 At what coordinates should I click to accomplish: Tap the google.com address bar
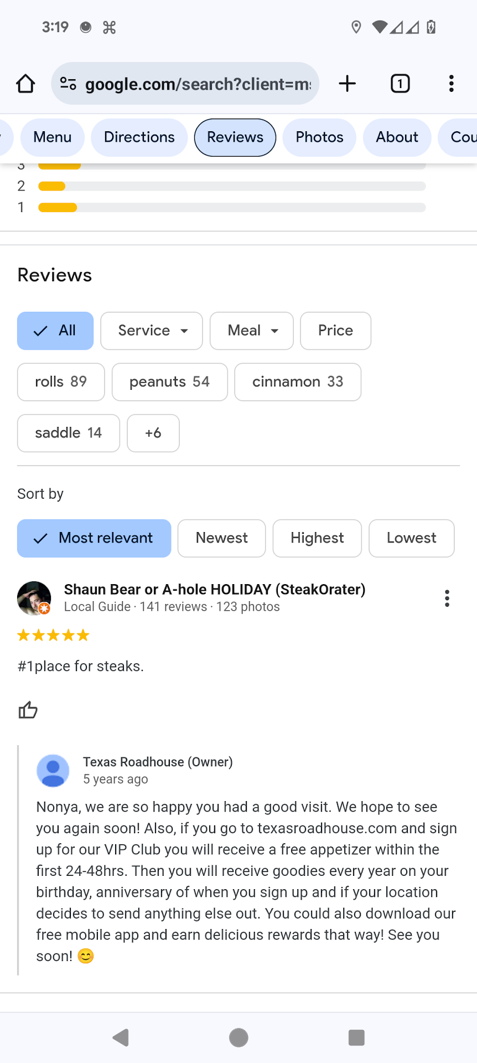pyautogui.click(x=198, y=84)
